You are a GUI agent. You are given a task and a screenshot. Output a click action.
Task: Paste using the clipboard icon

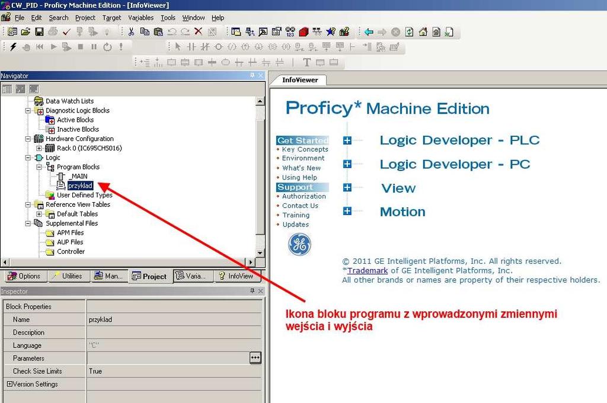[158, 32]
